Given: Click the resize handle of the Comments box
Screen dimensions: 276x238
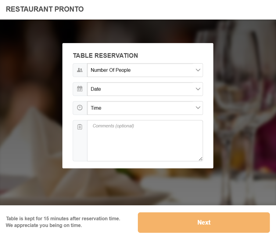Looking at the screenshot, I should 200,159.
